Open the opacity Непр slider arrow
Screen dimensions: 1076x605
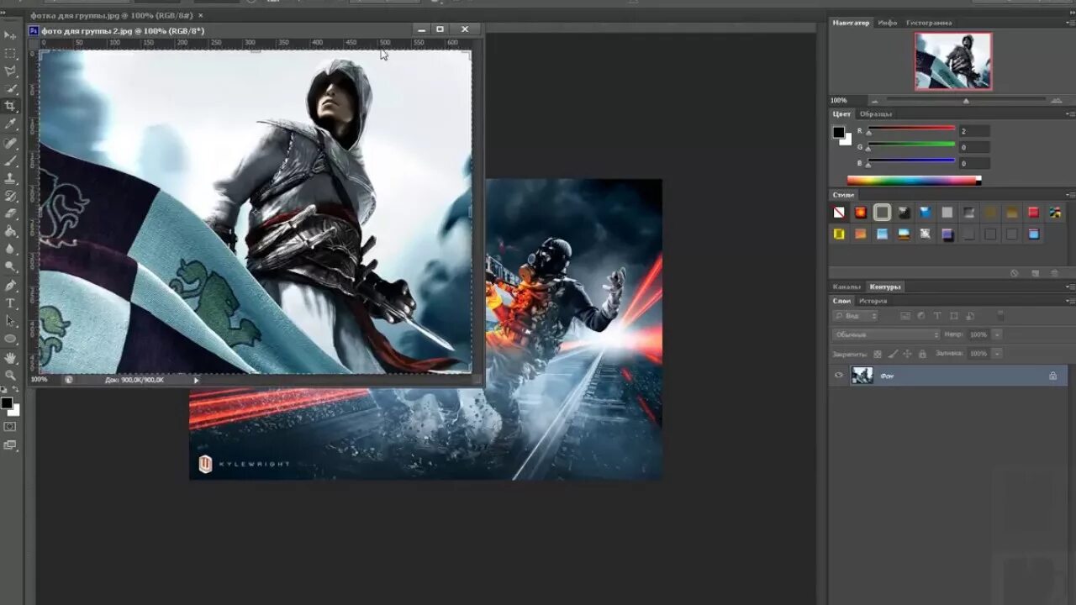[997, 334]
